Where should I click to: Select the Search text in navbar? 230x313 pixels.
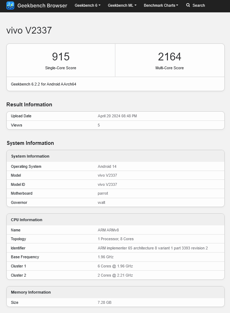pyautogui.click(x=199, y=5)
